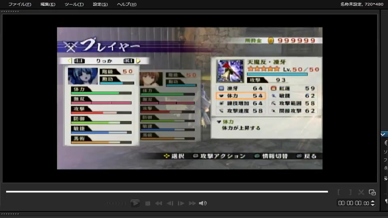Open the ヘルプ(H) menu

127,4
